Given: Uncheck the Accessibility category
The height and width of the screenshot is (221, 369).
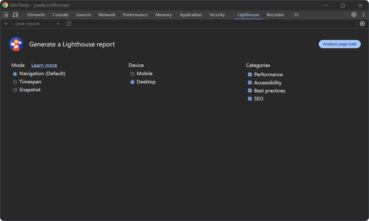Looking at the screenshot, I should click(250, 82).
